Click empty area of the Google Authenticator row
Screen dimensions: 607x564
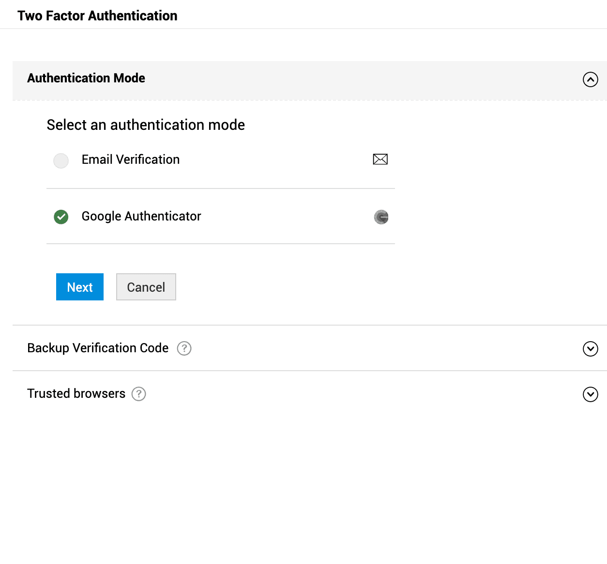286,217
